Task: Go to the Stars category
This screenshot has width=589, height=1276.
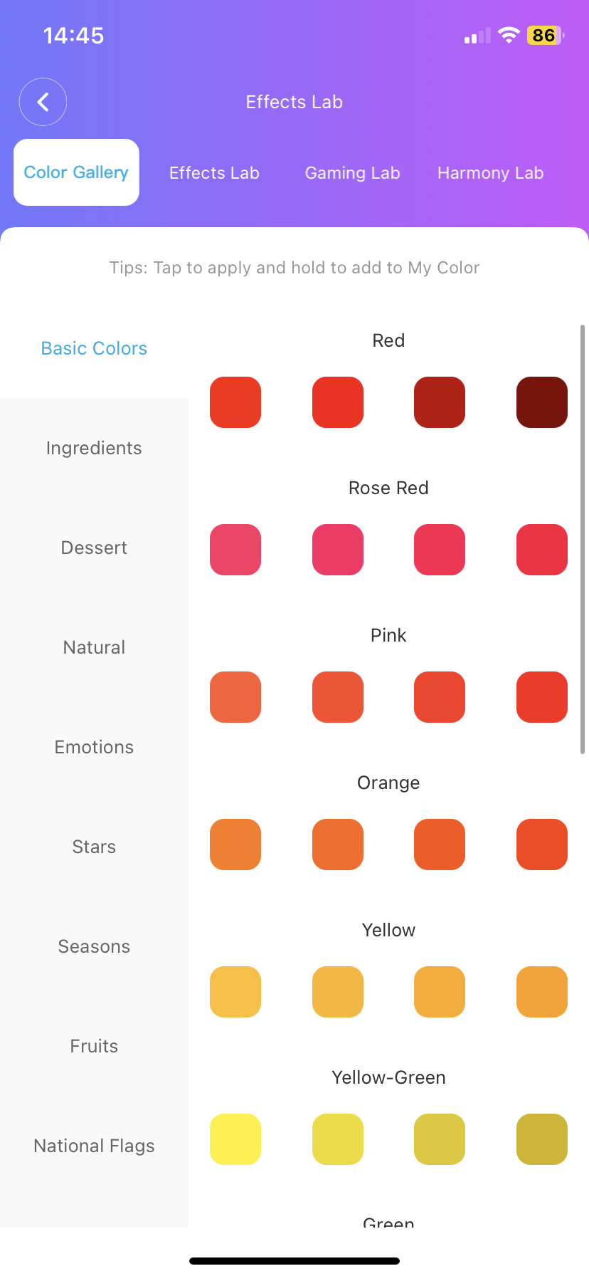Action: click(94, 847)
